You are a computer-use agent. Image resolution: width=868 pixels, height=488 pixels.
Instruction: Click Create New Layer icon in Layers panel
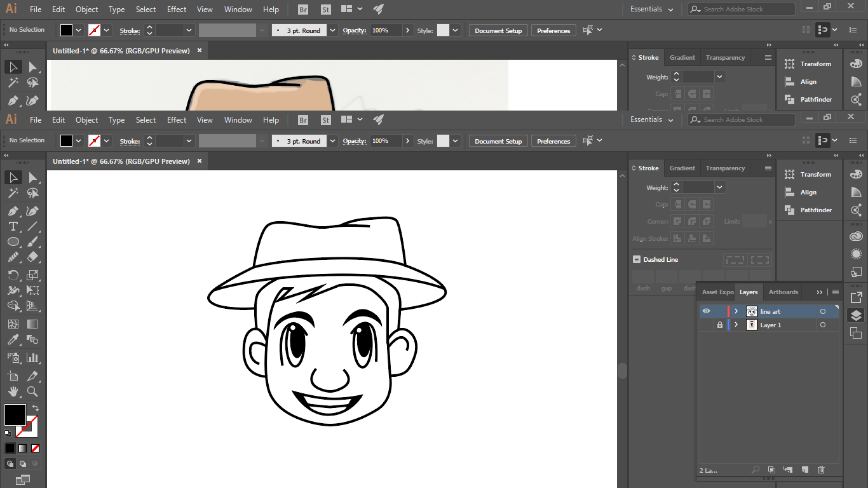(804, 470)
